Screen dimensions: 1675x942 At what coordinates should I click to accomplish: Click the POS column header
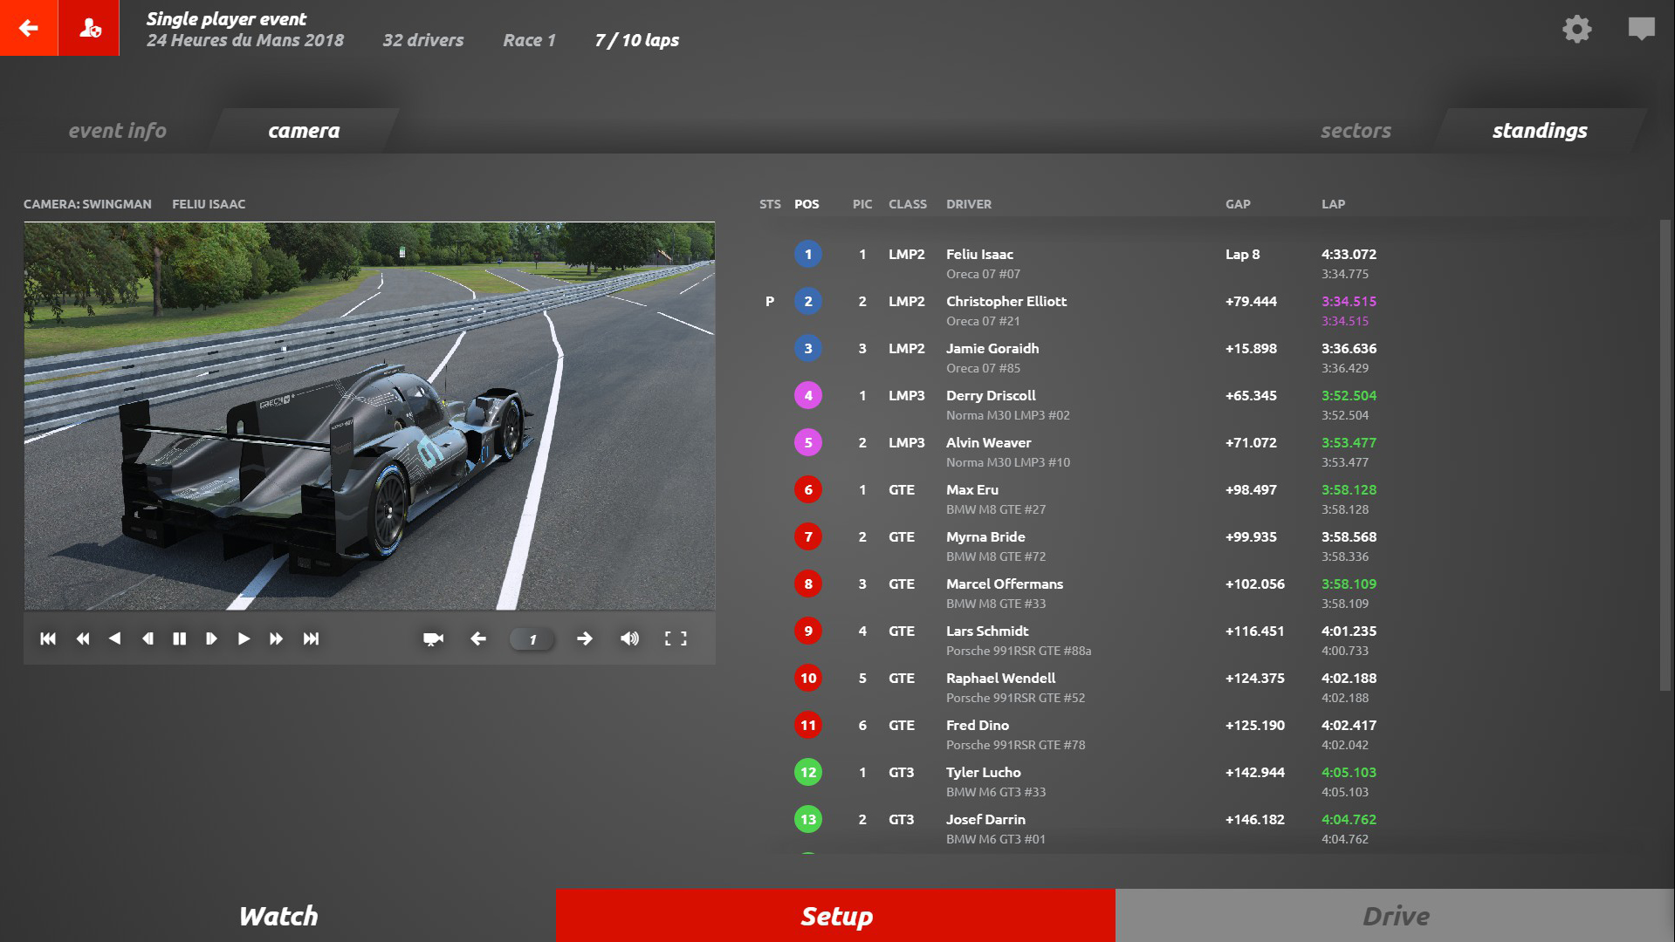coord(807,204)
